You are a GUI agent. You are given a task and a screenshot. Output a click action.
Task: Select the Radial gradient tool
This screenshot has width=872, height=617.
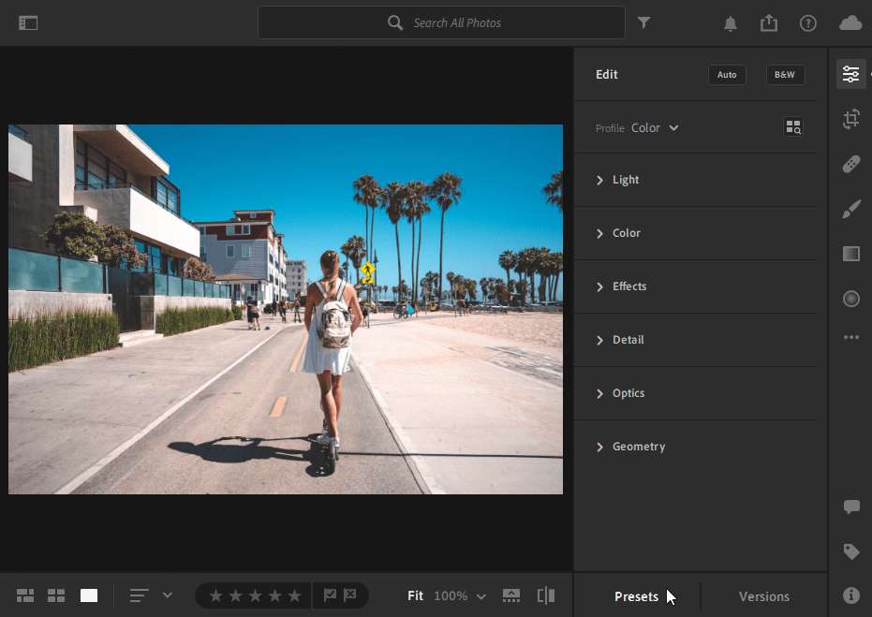(x=850, y=299)
